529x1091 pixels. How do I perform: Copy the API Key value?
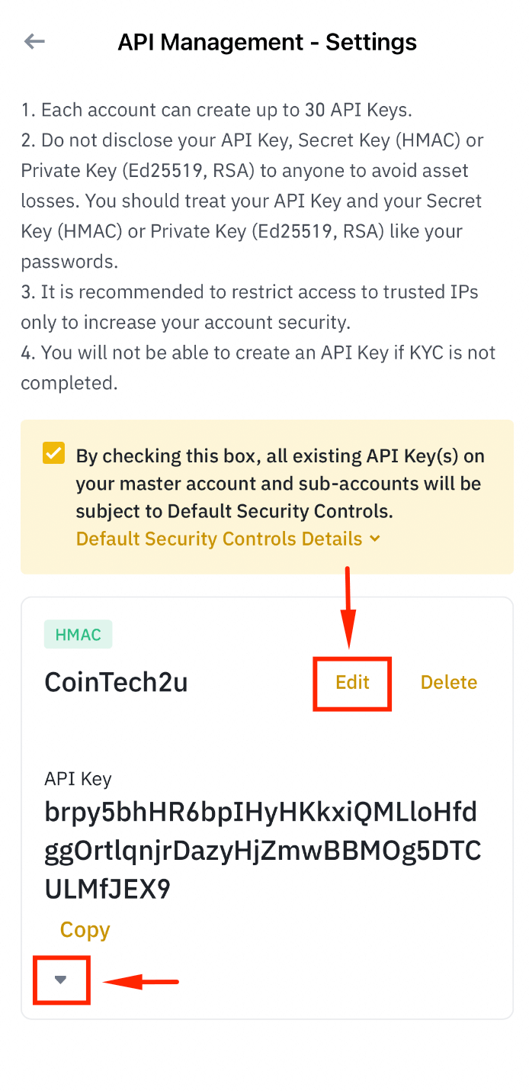[x=84, y=930]
